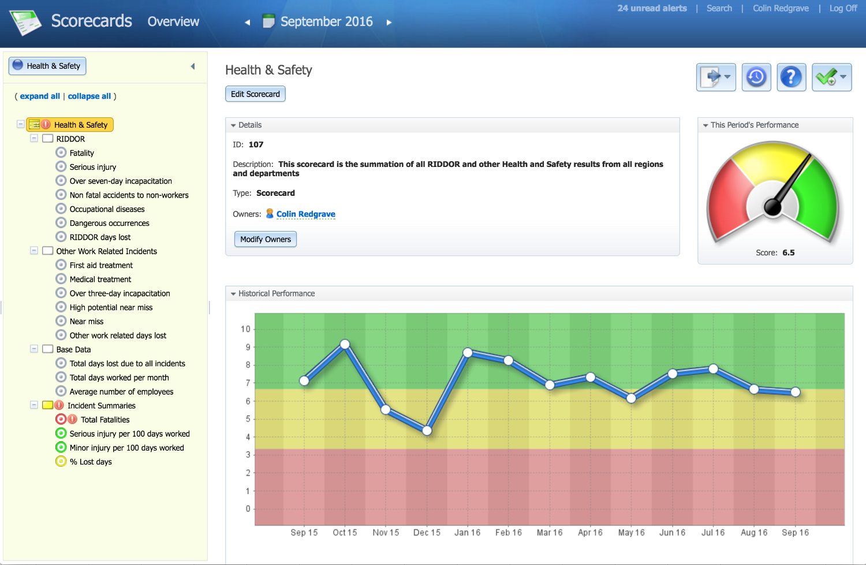Click the Near miss metric icon

(x=61, y=321)
